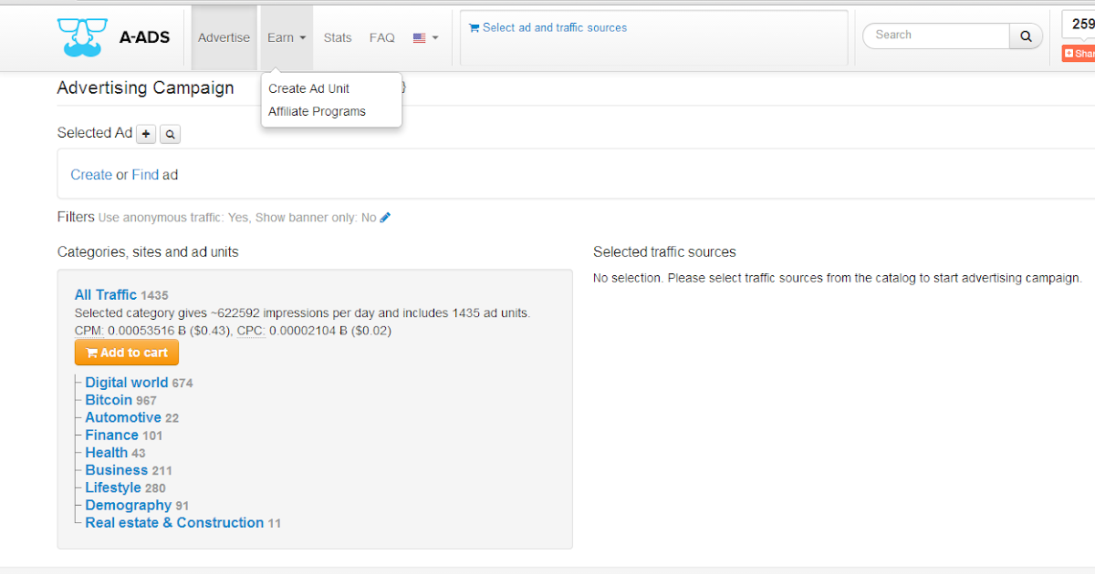This screenshot has width=1095, height=574.
Task: Click the search magnifier in the search bar
Action: click(1026, 36)
